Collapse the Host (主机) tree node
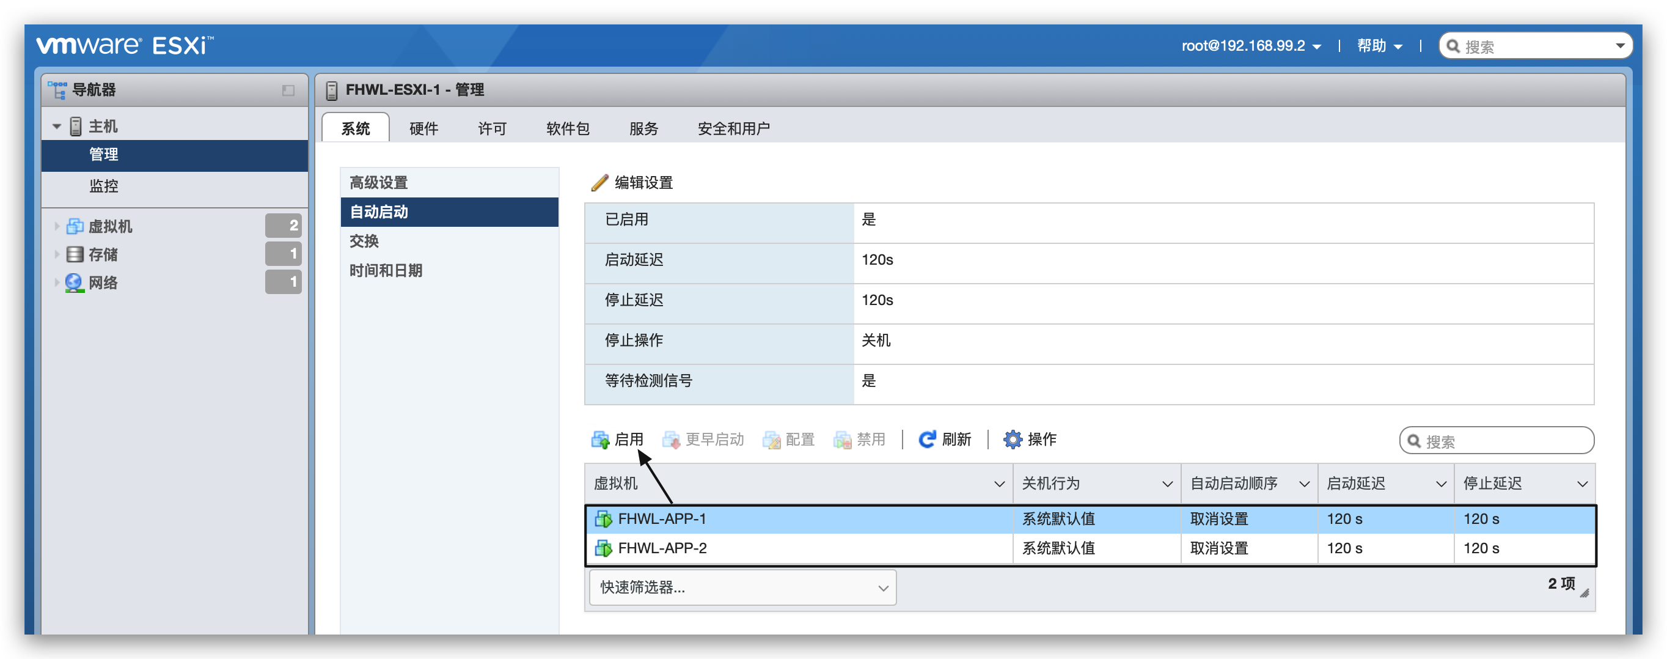This screenshot has width=1667, height=659. [x=57, y=126]
